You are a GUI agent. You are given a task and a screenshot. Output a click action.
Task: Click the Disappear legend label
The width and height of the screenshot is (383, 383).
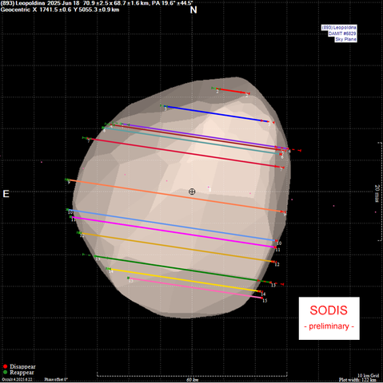coord(22,366)
